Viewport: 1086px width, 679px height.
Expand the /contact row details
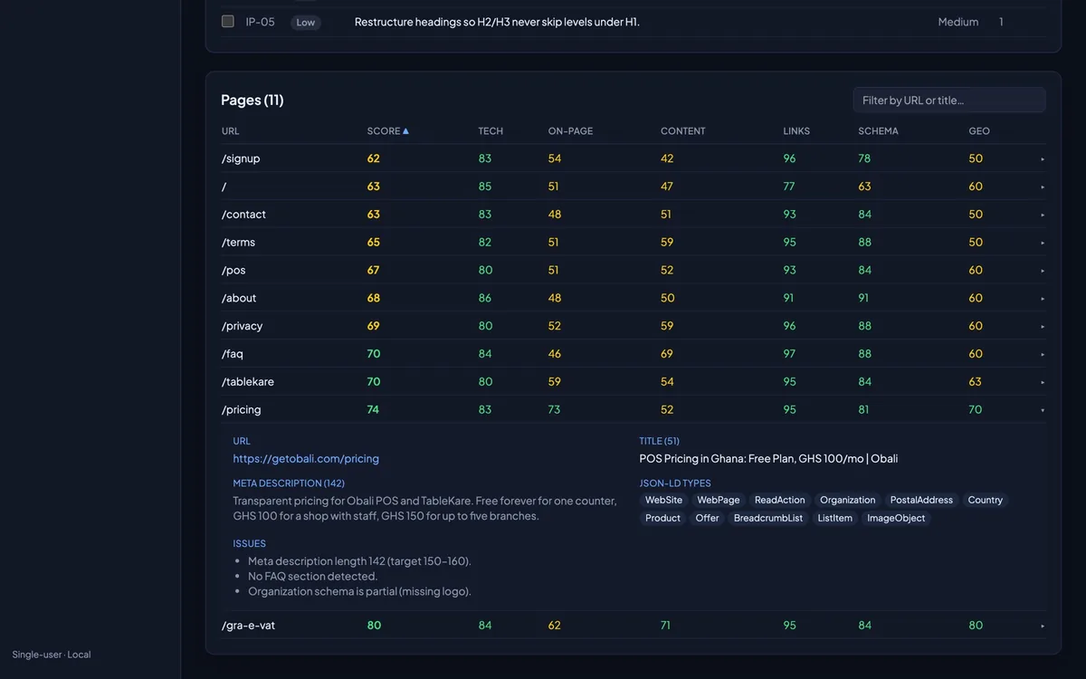[x=1043, y=215]
